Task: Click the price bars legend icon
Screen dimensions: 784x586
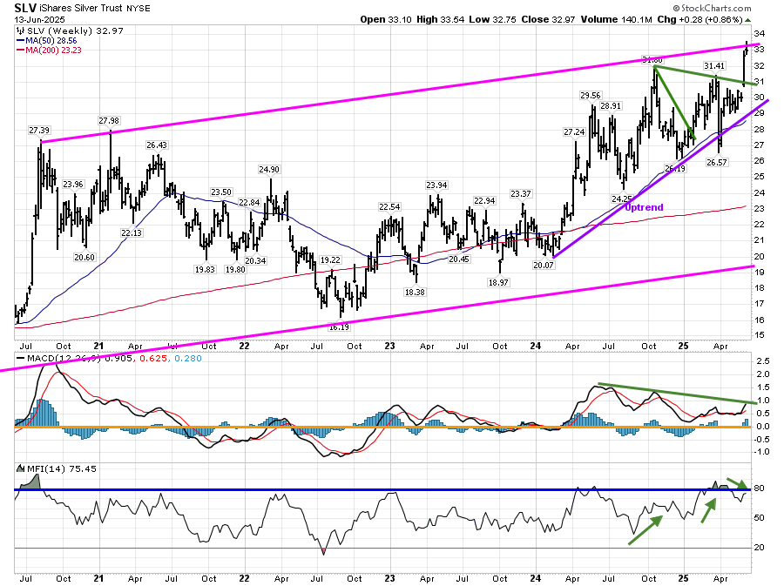Action: [21, 30]
